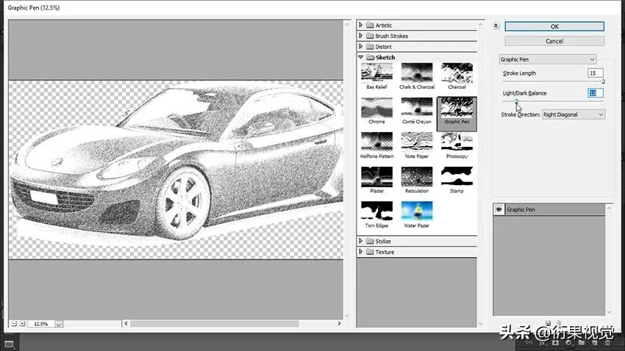Select the Chrome filter thumbnail
The image size is (625, 351).
pos(376,108)
